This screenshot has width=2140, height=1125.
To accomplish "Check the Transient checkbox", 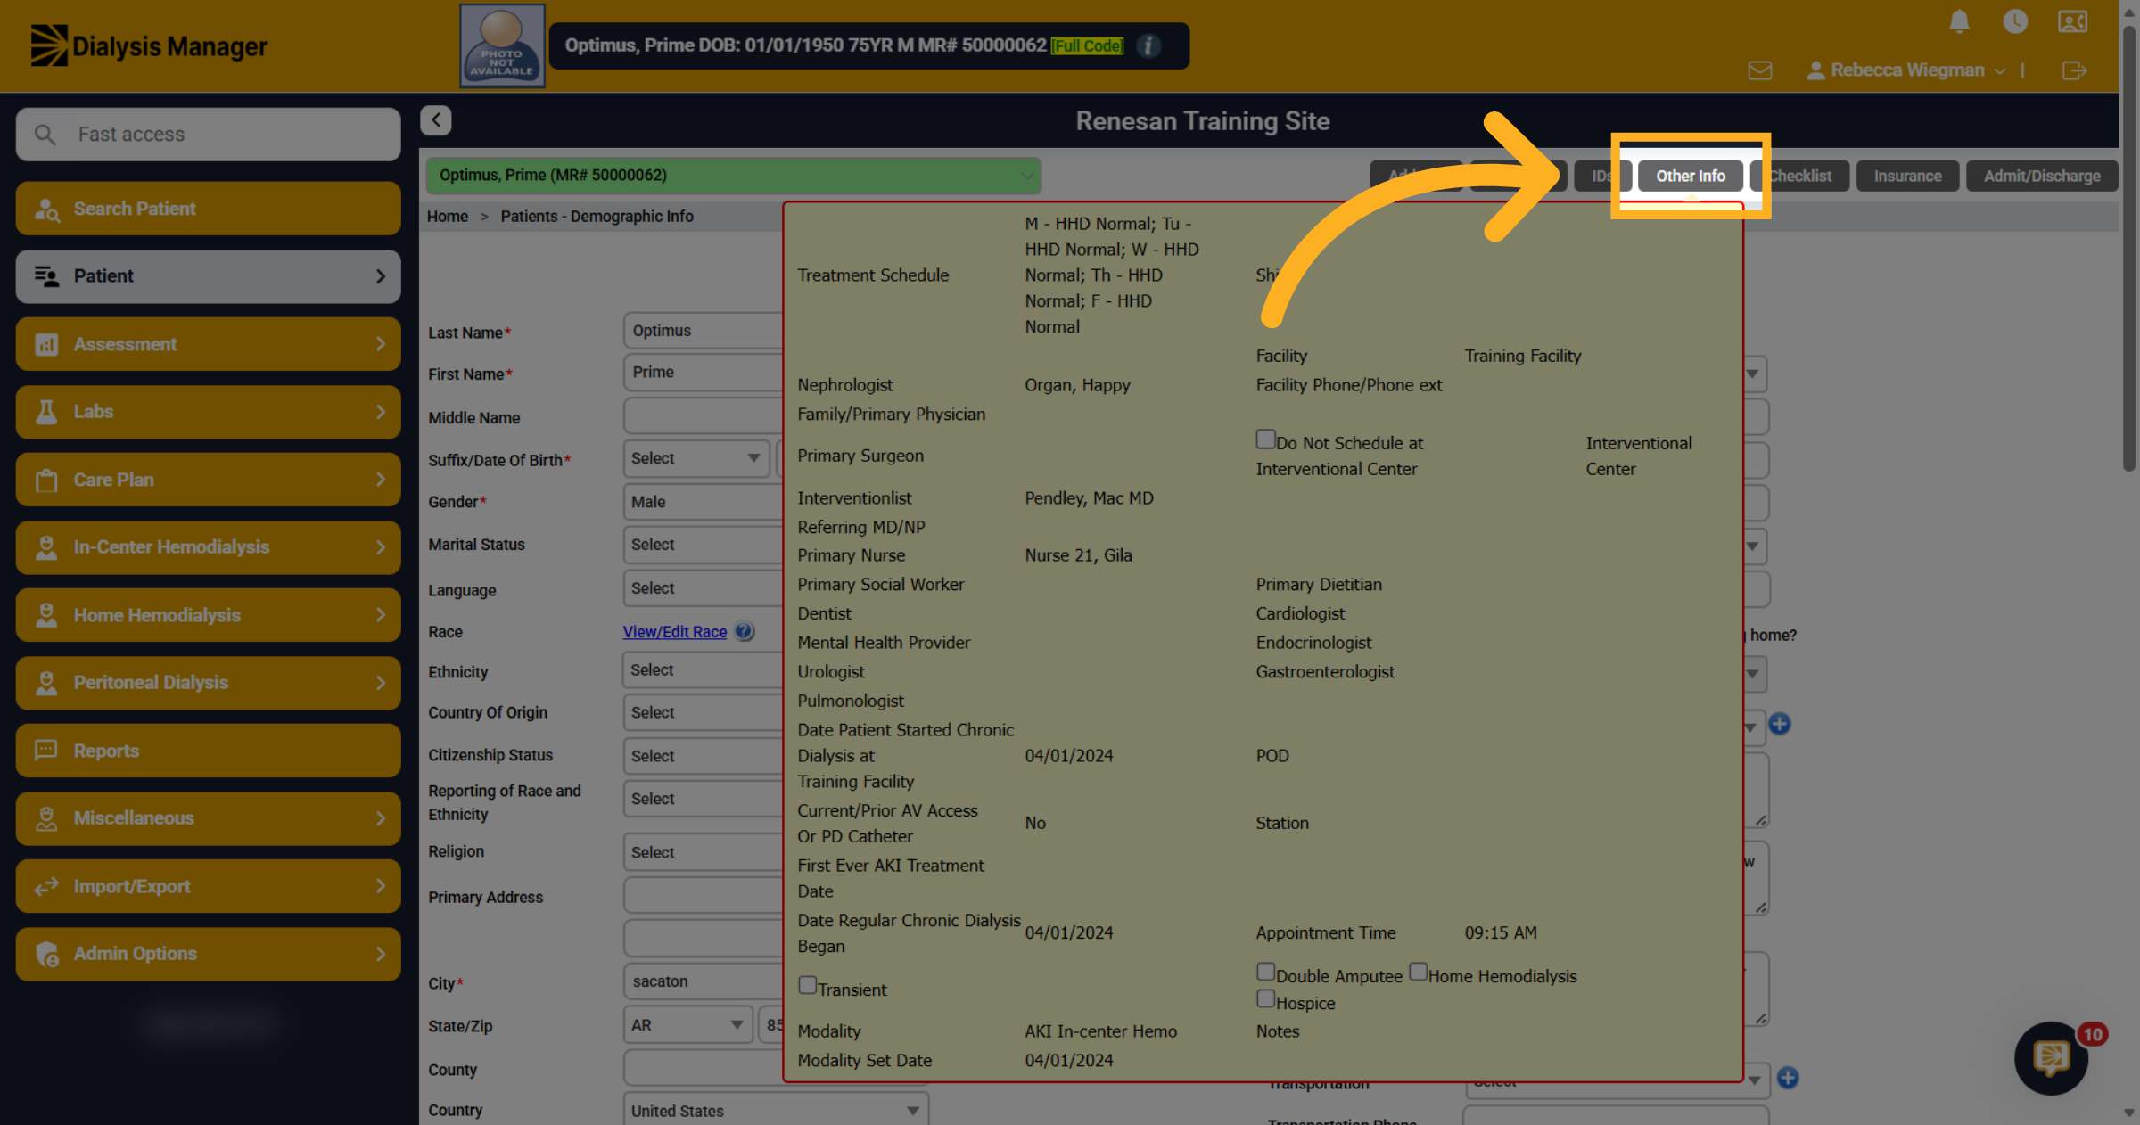I will [807, 985].
